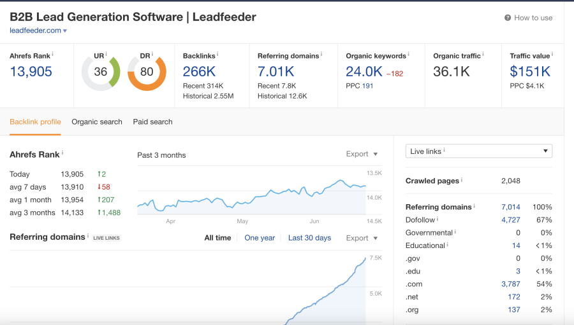
Task: Click the DR 80 donut gauge
Action: tap(147, 73)
